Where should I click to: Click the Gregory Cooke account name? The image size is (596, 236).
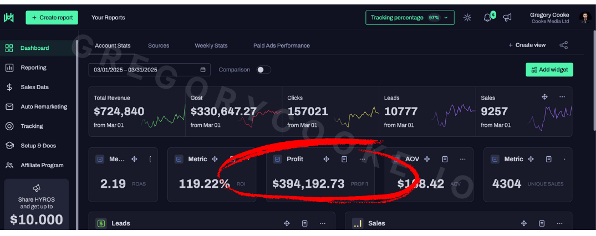(549, 15)
